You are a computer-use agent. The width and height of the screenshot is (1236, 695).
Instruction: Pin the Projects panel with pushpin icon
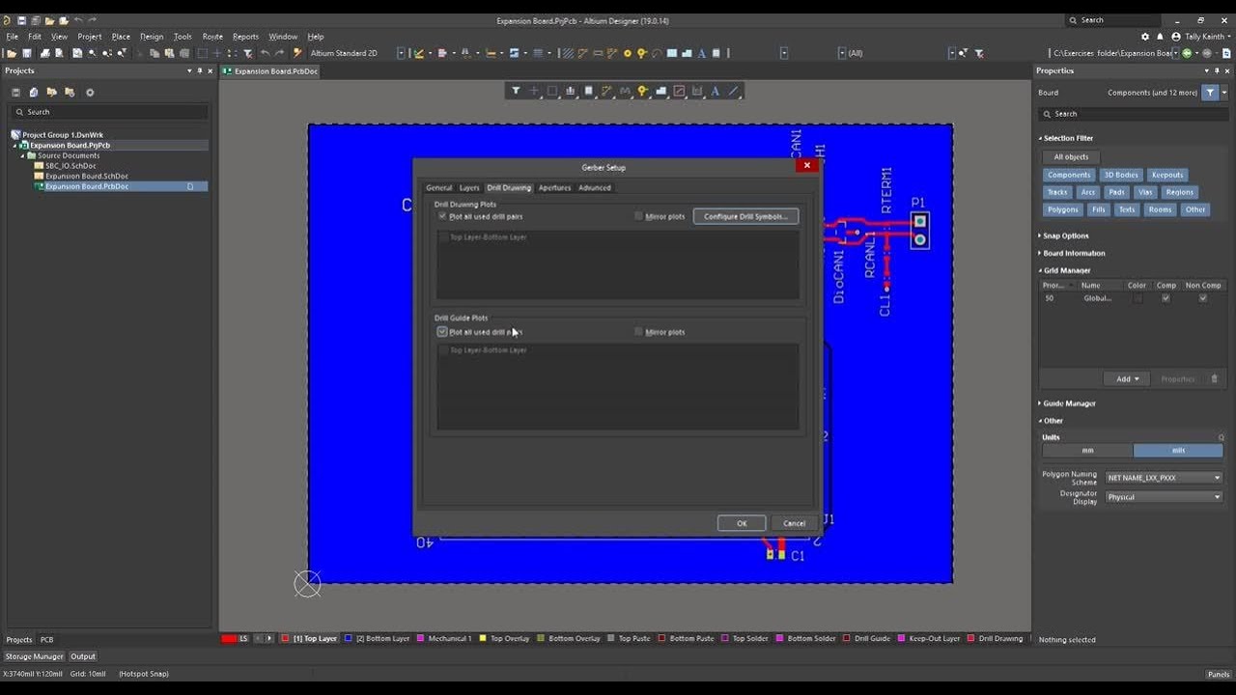point(201,70)
